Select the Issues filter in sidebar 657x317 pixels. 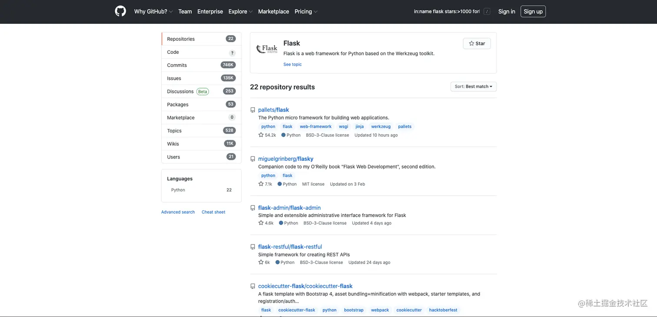tap(174, 78)
